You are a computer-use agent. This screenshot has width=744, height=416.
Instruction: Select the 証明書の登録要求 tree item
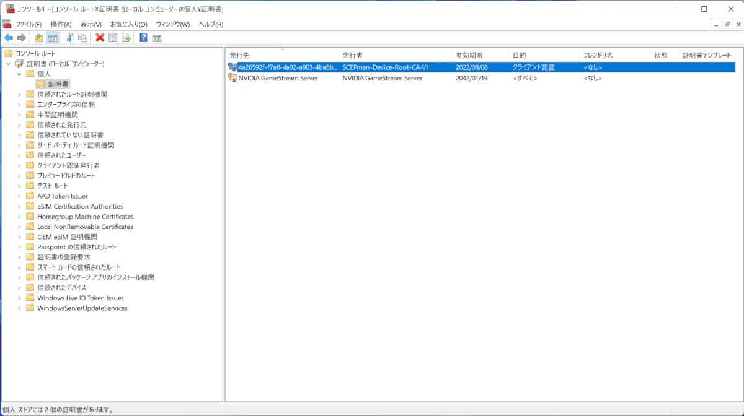coord(64,258)
